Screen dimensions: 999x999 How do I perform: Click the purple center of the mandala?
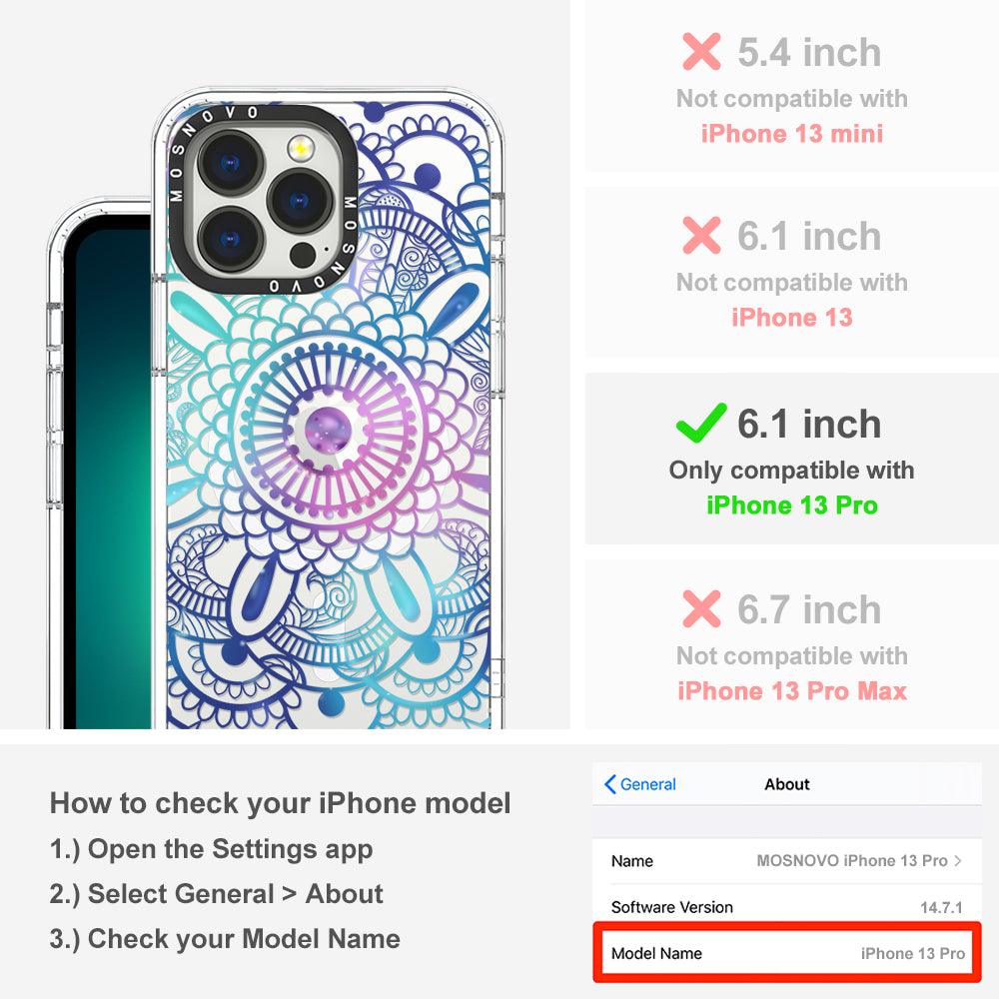coord(328,430)
